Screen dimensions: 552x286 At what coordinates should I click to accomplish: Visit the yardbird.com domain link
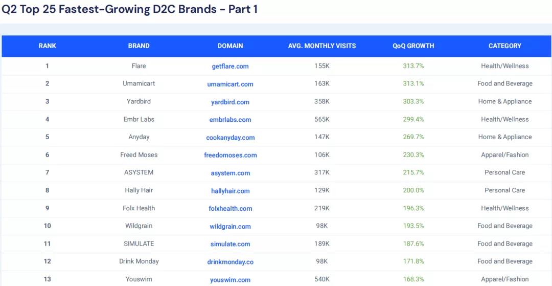click(x=230, y=102)
